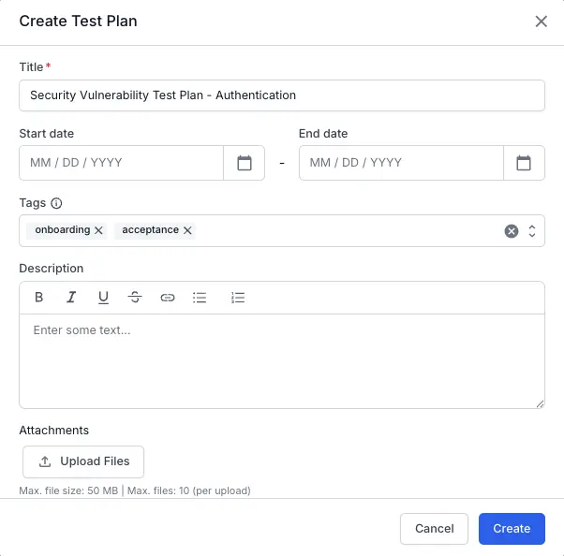
Task: Apply italic formatting in Description editor
Action: tap(71, 298)
